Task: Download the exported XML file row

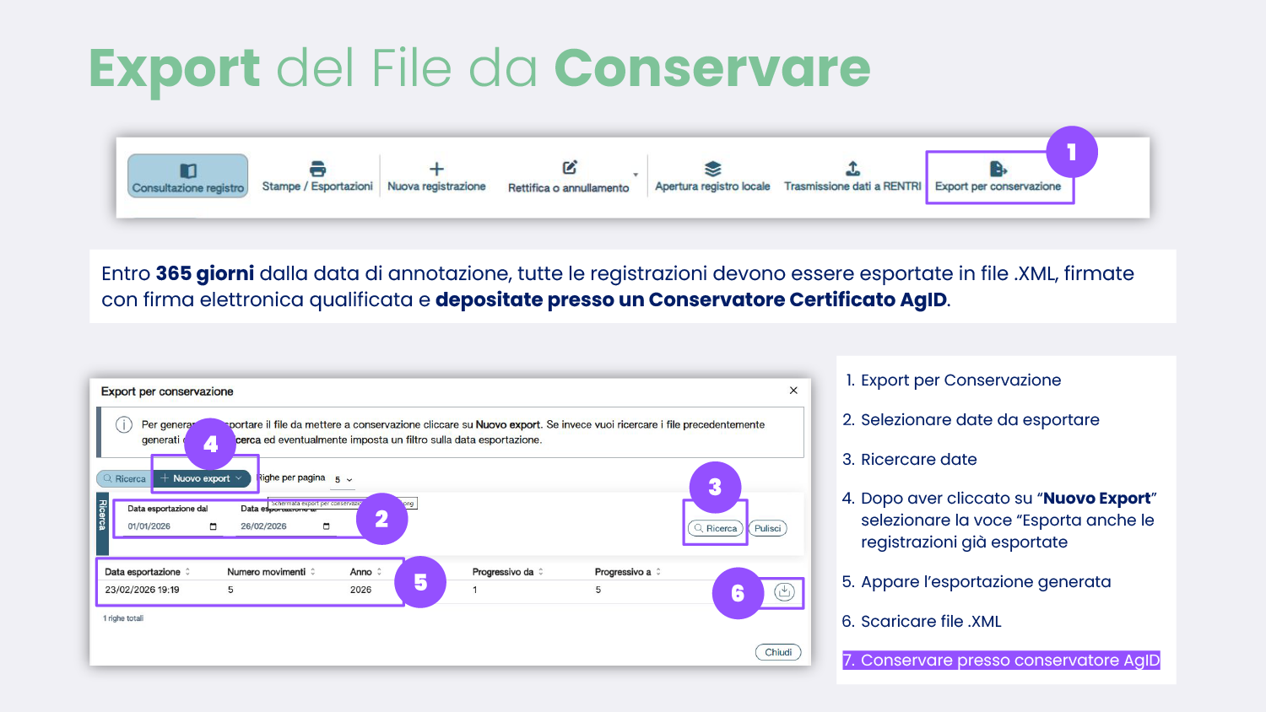Action: (x=784, y=591)
